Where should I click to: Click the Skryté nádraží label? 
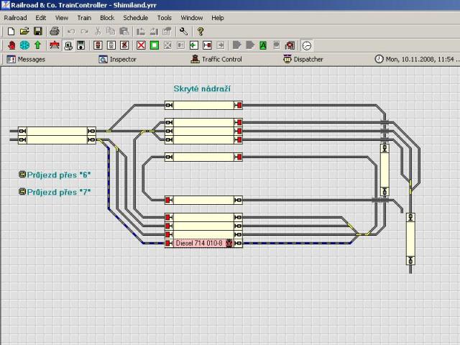pyautogui.click(x=202, y=88)
